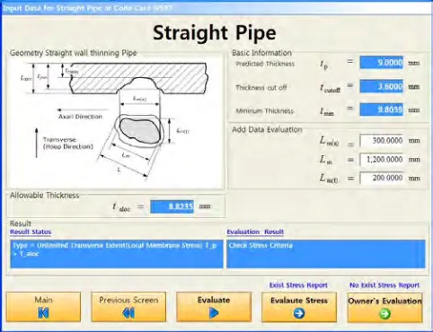Click the 'Geometry Straight wall thinning Pipe' title

click(74, 53)
